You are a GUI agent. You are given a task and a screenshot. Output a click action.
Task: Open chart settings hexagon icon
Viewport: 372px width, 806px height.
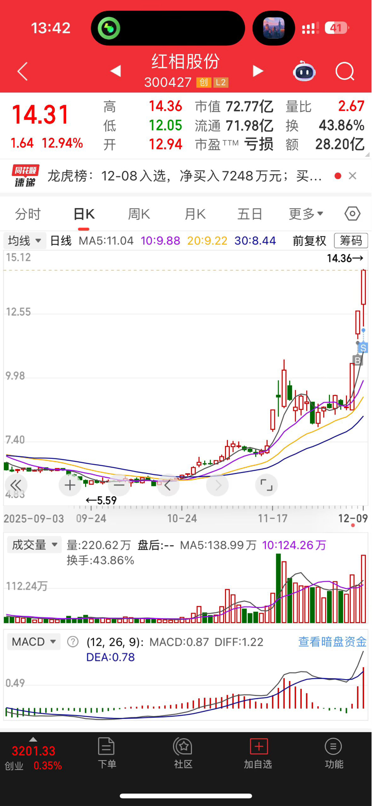pos(352,213)
